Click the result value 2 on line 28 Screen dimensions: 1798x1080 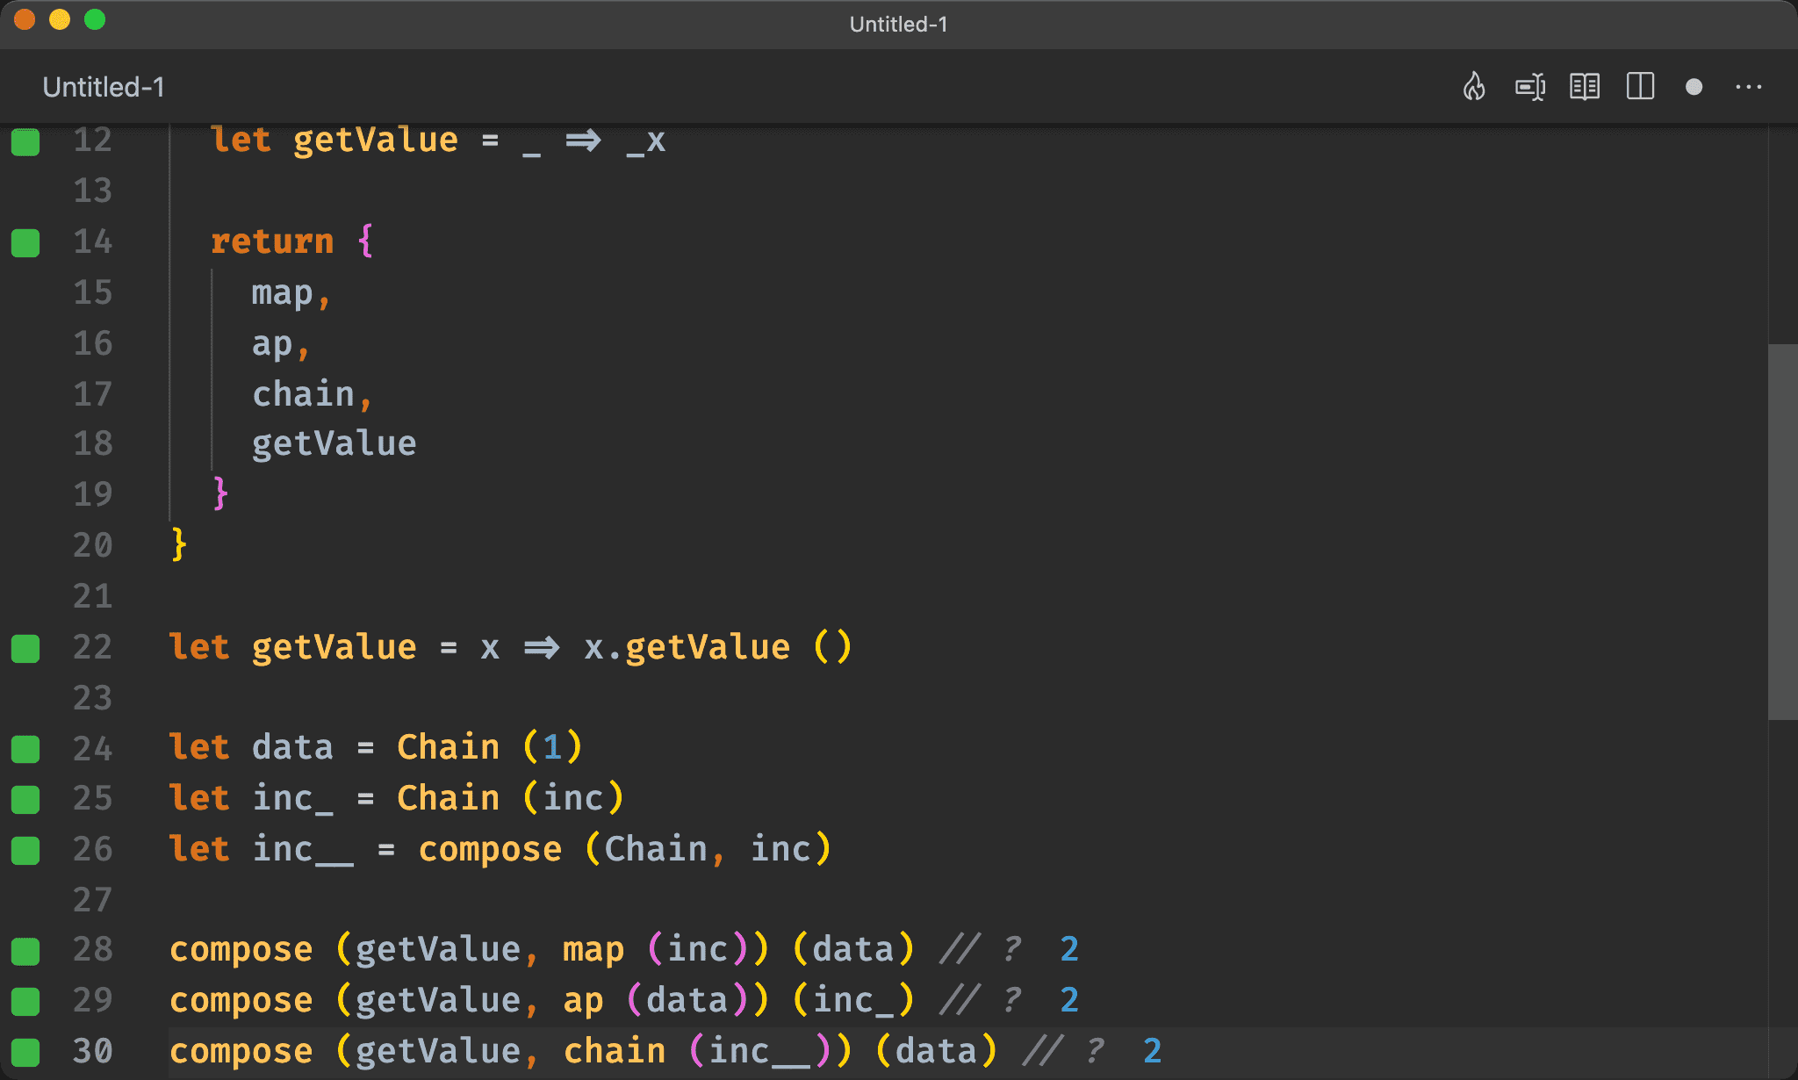[1068, 949]
